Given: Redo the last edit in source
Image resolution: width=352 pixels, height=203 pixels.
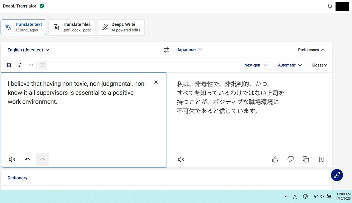Looking at the screenshot, I should 43,159.
